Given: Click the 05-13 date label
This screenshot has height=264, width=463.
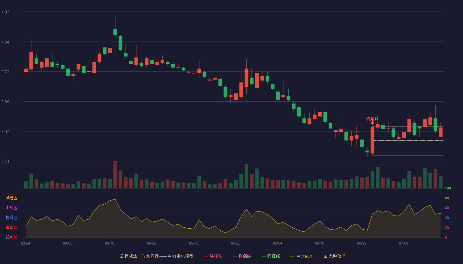Looking at the screenshot, I should 193,243.
